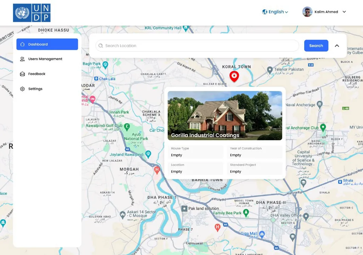363x255 pixels.
Task: Click the Feedback envelope icon
Action: tap(22, 74)
